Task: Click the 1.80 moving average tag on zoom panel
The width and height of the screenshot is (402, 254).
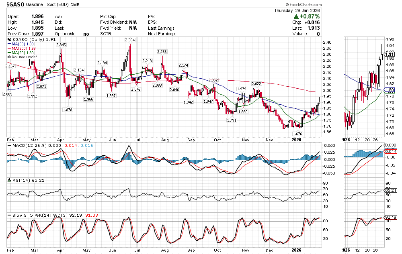Action: tap(389, 89)
